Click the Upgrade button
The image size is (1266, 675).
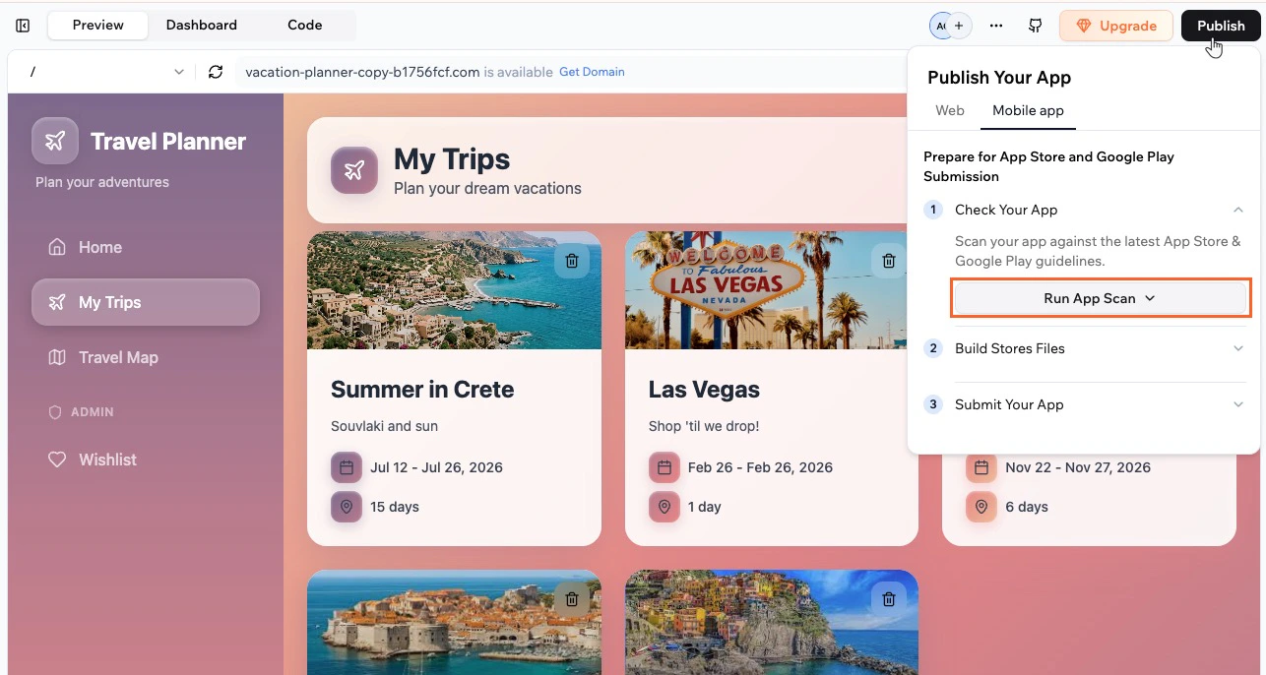tap(1115, 26)
